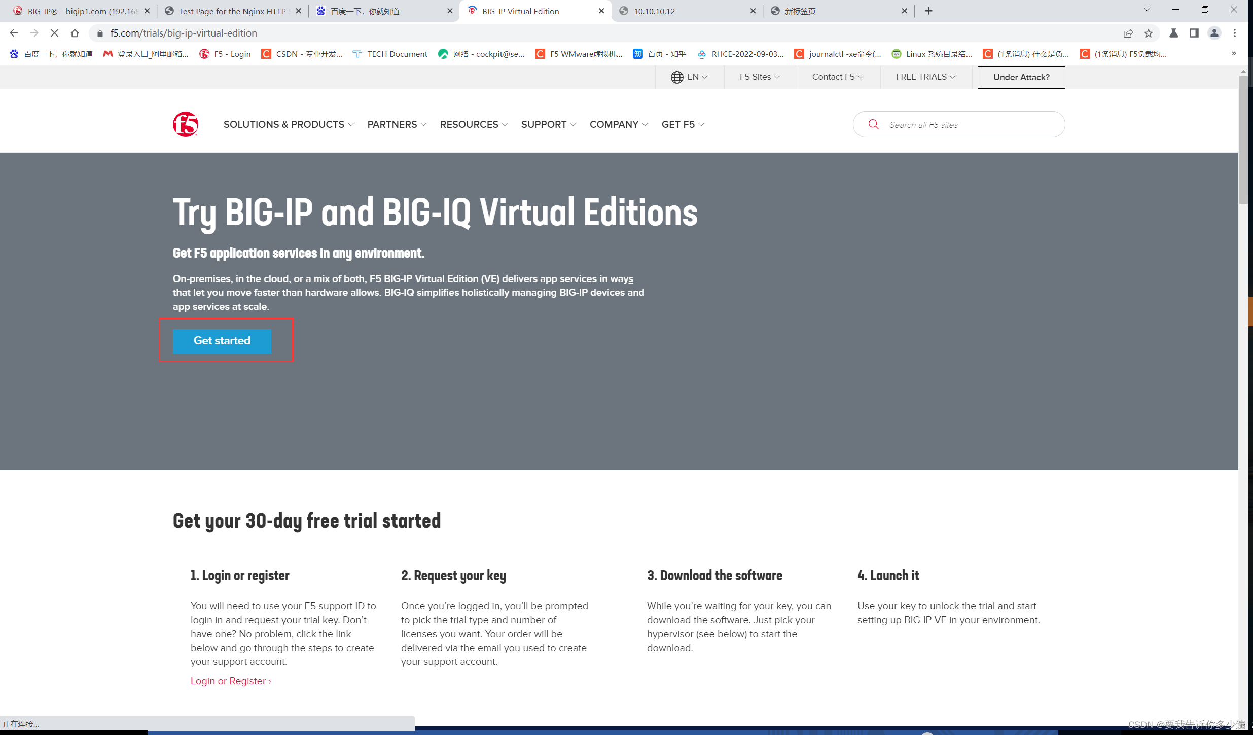Open Chrome three-dot menu
Screen dimensions: 1253x735
click(1235, 33)
